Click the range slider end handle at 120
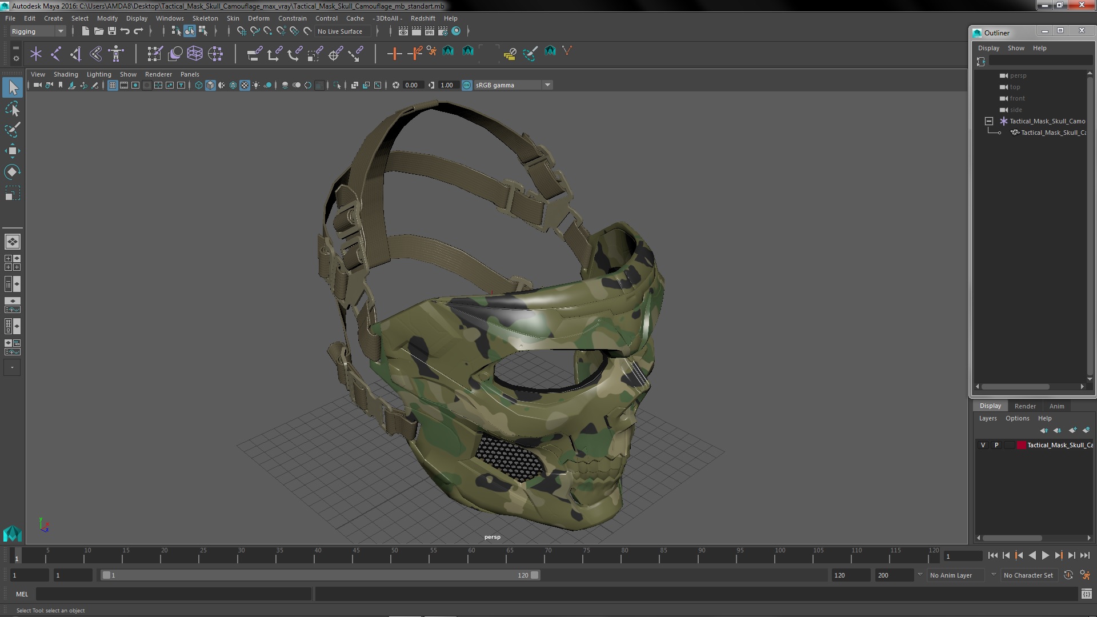 click(x=534, y=575)
